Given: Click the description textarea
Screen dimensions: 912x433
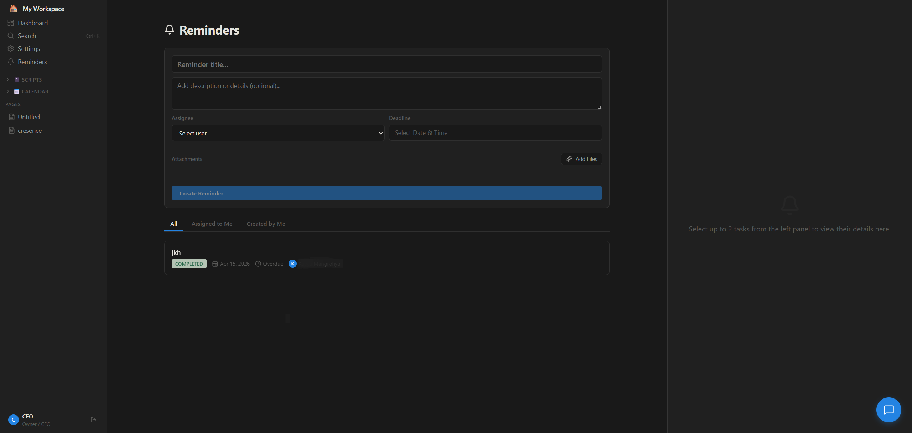Looking at the screenshot, I should (x=387, y=93).
